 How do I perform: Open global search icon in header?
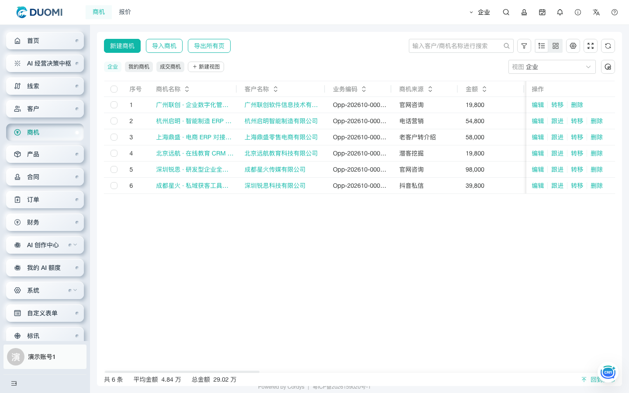[506, 12]
